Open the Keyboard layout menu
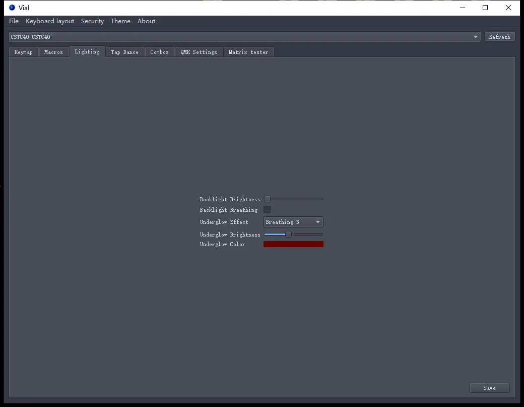Viewport: 524px width, 407px height. click(50, 21)
